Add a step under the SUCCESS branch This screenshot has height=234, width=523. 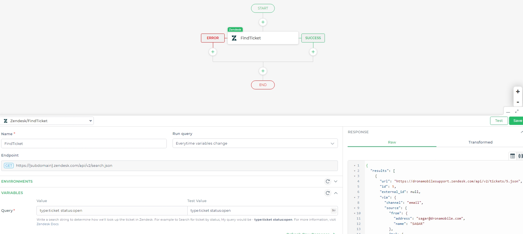tap(313, 52)
